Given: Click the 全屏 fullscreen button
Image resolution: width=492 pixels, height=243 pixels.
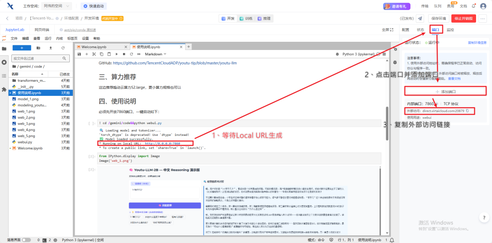Looking at the screenshot, I should coord(388,30).
